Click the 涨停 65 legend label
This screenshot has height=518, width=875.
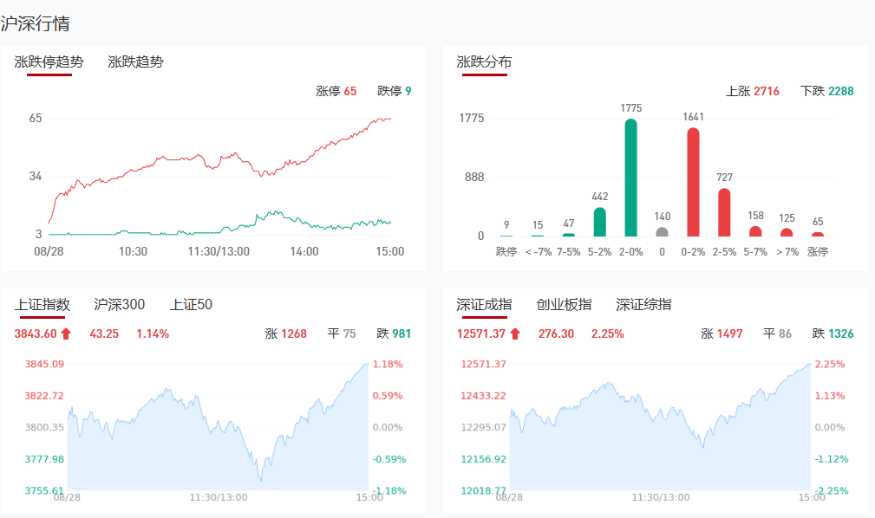pos(336,91)
